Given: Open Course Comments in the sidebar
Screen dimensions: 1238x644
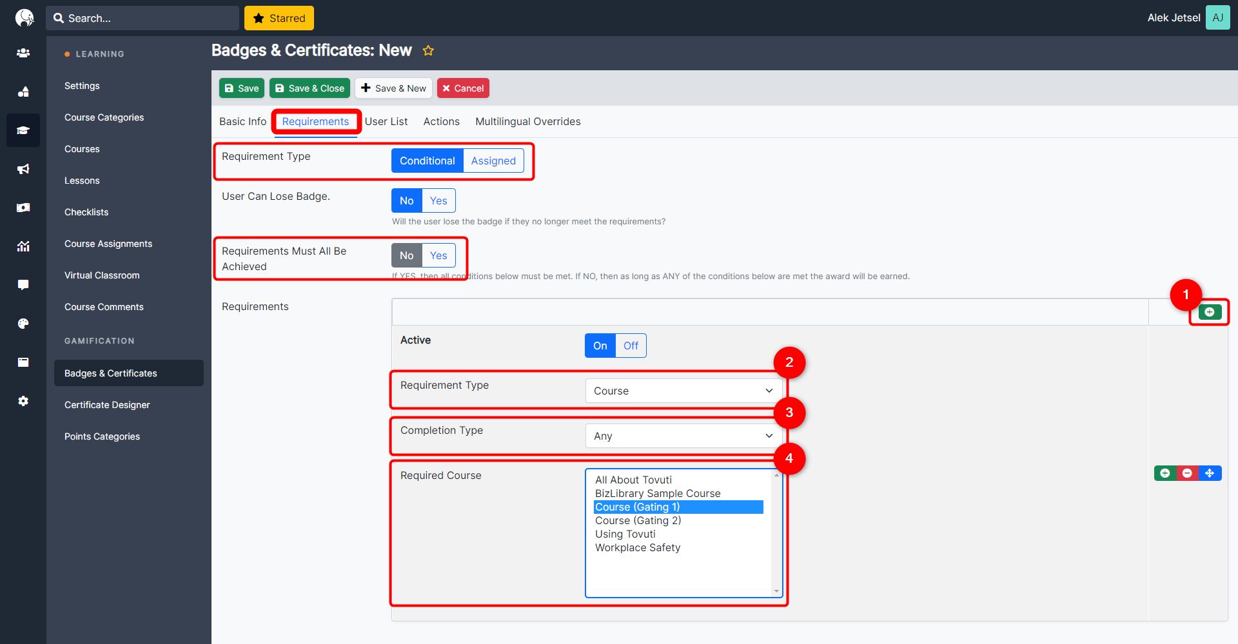Looking at the screenshot, I should (x=104, y=307).
